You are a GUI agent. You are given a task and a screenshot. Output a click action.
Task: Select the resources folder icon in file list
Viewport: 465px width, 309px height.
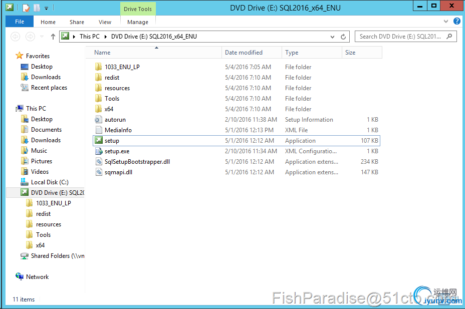[x=98, y=88]
